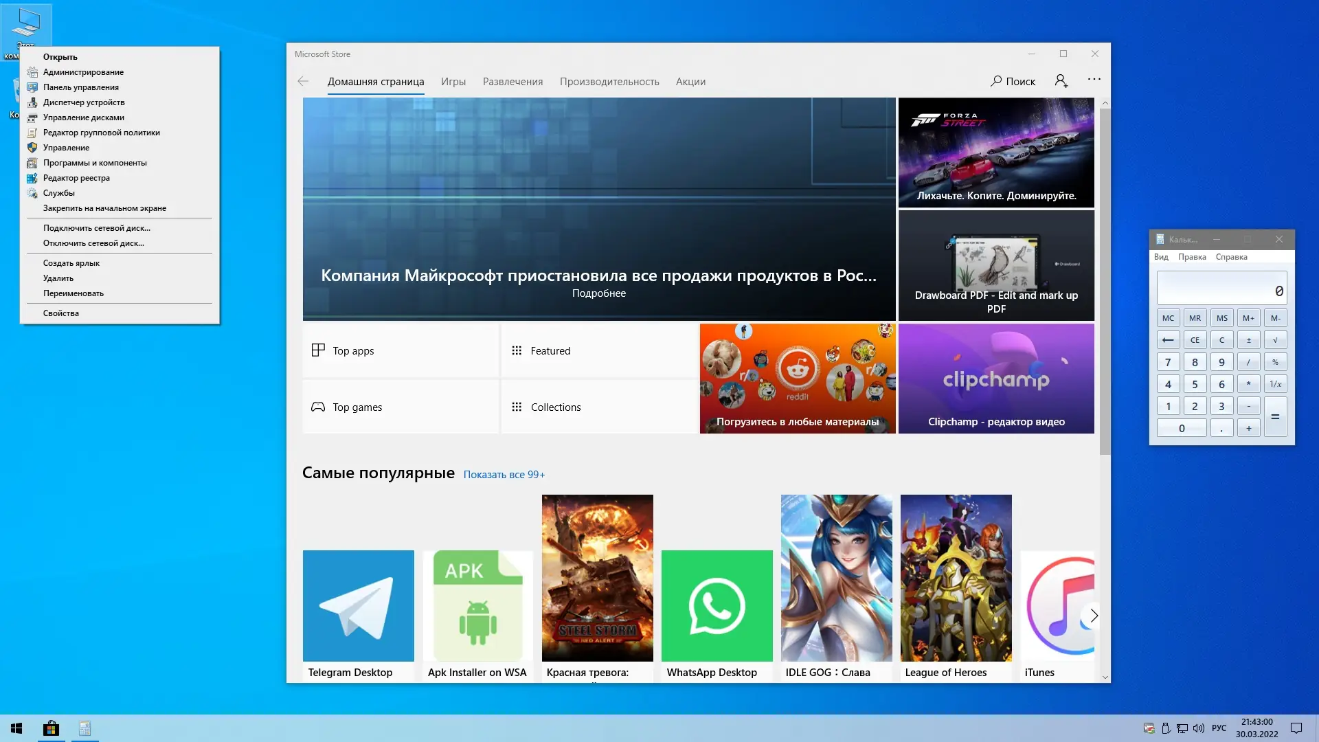Click the user account sign-in icon

click(1061, 81)
